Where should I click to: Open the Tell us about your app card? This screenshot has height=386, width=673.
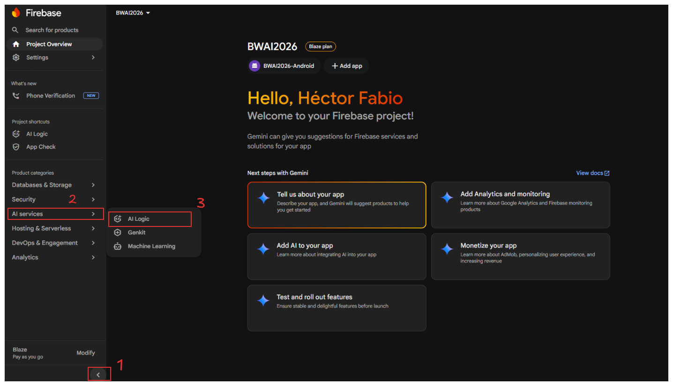(336, 205)
